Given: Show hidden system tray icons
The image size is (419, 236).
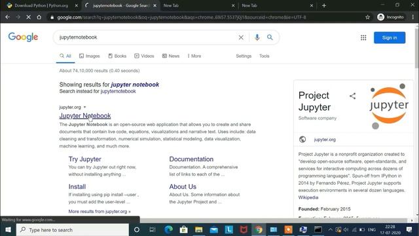Looking at the screenshot, I should (x=330, y=229).
